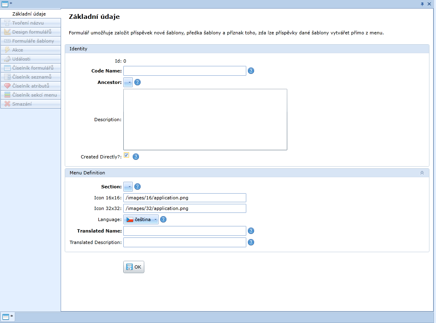Select the Základní údaje tab
436x323 pixels.
(32, 14)
